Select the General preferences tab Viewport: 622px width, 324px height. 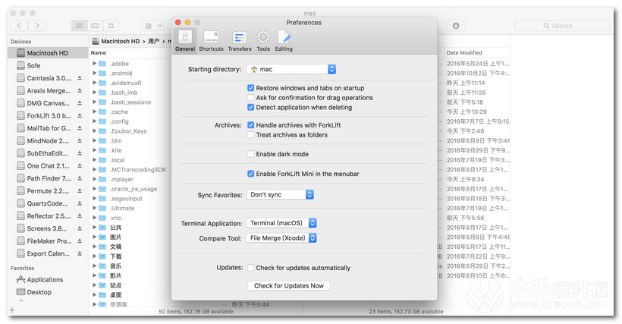(x=185, y=40)
